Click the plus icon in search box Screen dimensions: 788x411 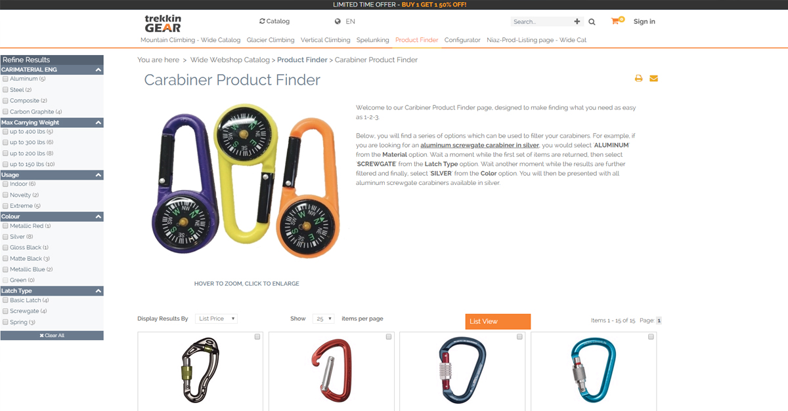tap(577, 22)
